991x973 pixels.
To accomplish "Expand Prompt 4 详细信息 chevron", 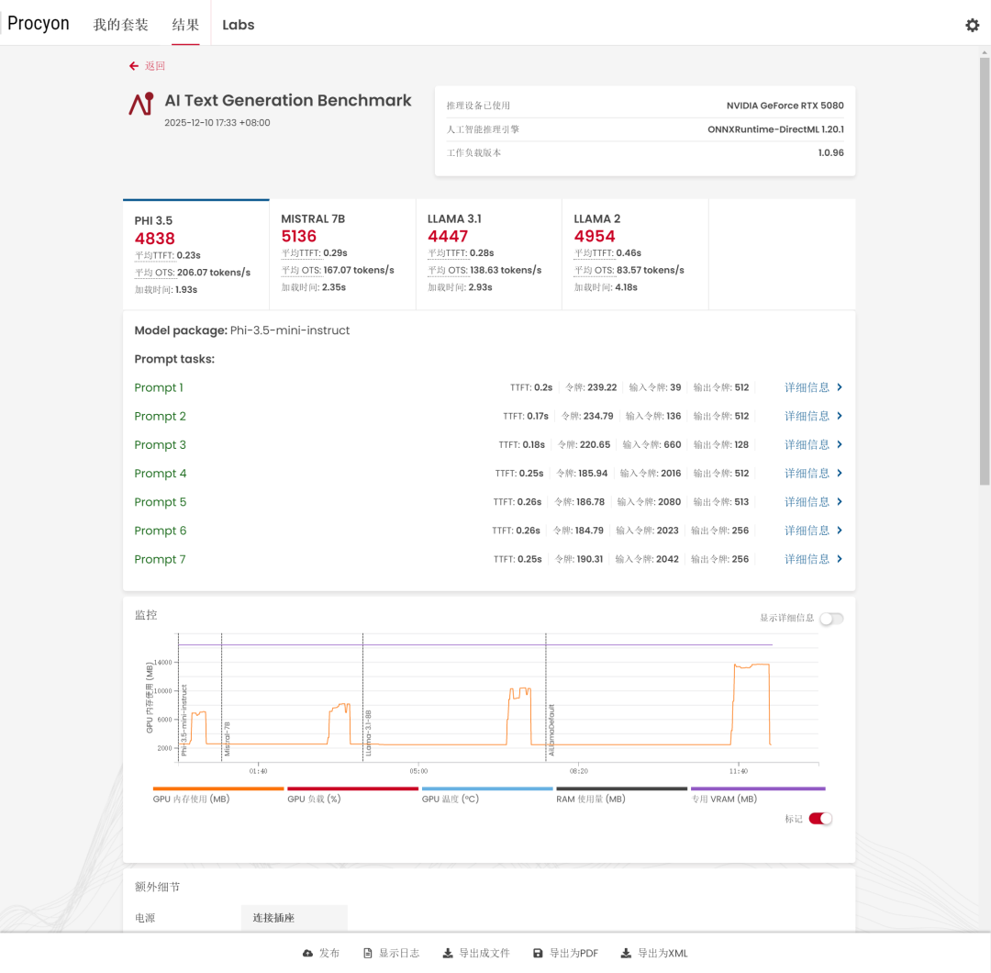I will pos(840,474).
